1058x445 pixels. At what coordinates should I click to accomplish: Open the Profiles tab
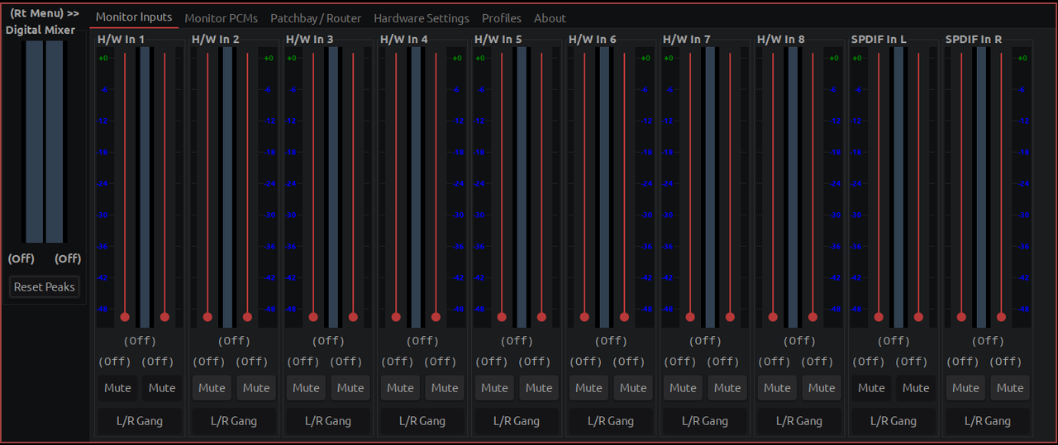click(x=502, y=18)
